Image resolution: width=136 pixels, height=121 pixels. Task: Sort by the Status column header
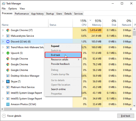pyautogui.click(x=61, y=23)
